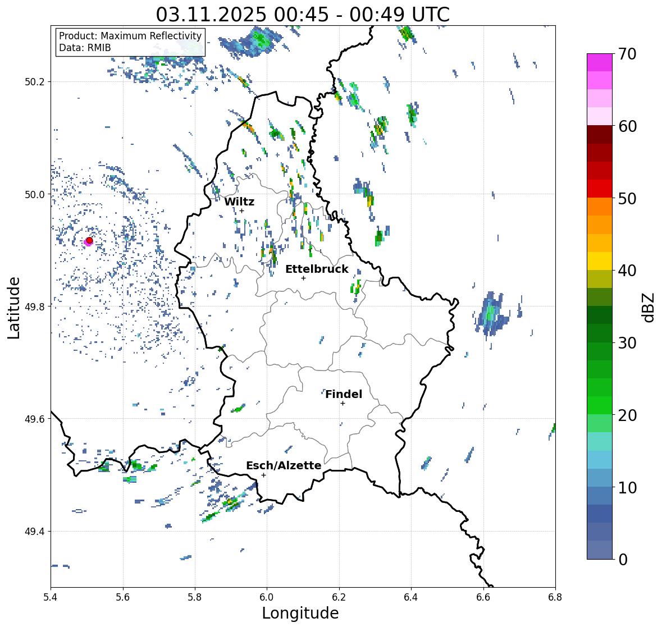Click colorbar tick value 20
The width and height of the screenshot is (662, 627).
click(x=627, y=415)
